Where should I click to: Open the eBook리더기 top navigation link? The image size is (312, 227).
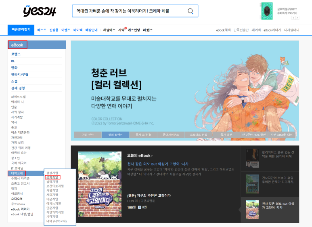pos(272,30)
